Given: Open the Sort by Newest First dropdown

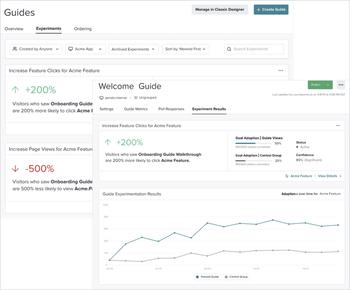Looking at the screenshot, I should click(x=185, y=49).
